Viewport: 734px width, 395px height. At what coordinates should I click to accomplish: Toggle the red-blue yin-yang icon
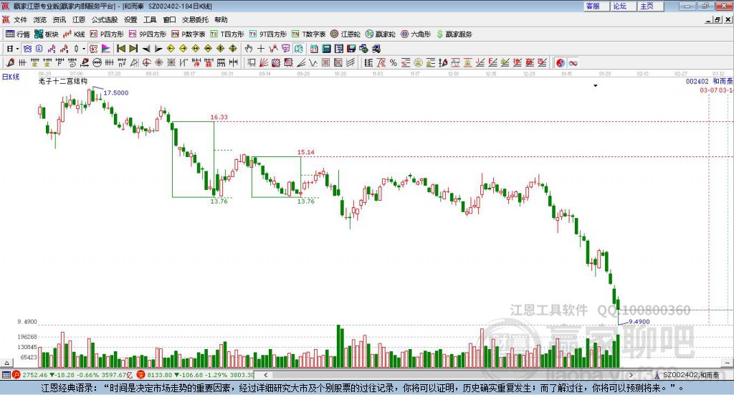[561, 62]
